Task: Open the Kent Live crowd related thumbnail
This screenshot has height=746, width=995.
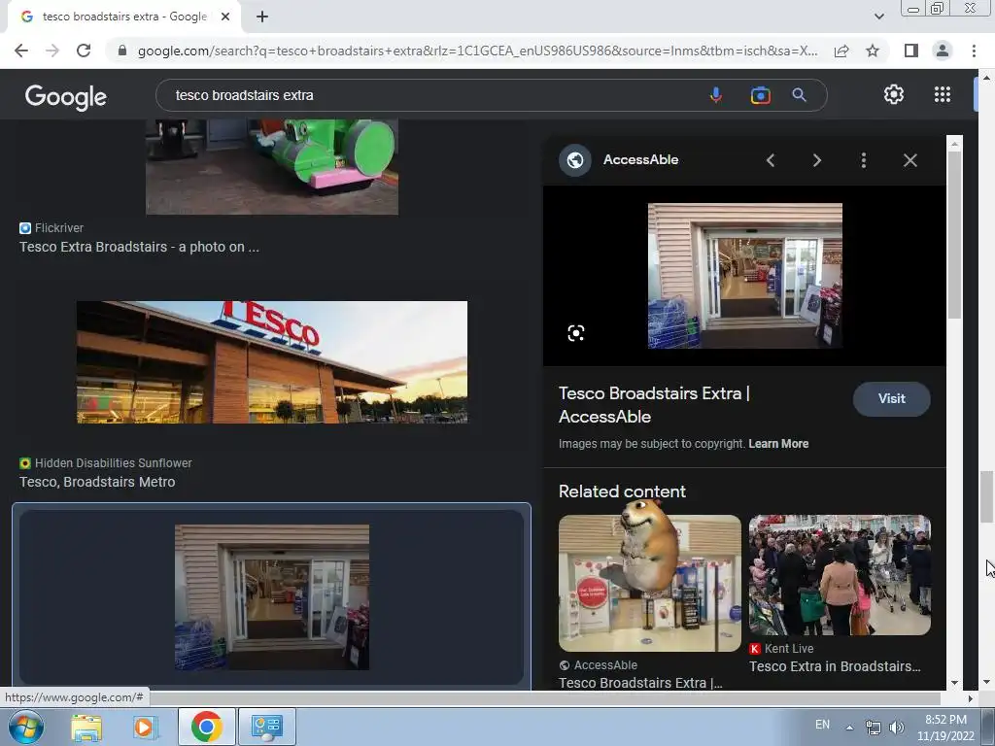Action: point(840,575)
